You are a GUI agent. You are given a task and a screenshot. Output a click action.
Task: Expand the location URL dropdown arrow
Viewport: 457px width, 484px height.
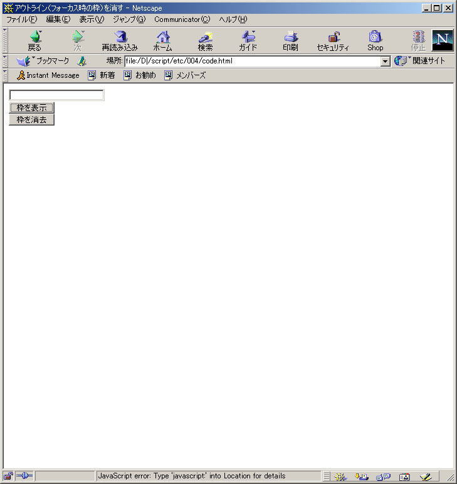[x=385, y=62]
